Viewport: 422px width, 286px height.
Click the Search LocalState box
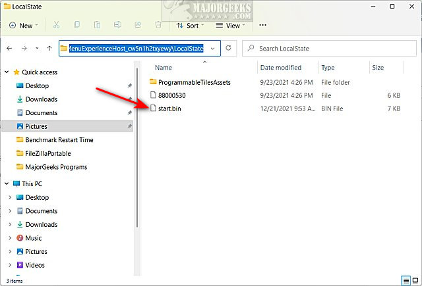coord(329,48)
